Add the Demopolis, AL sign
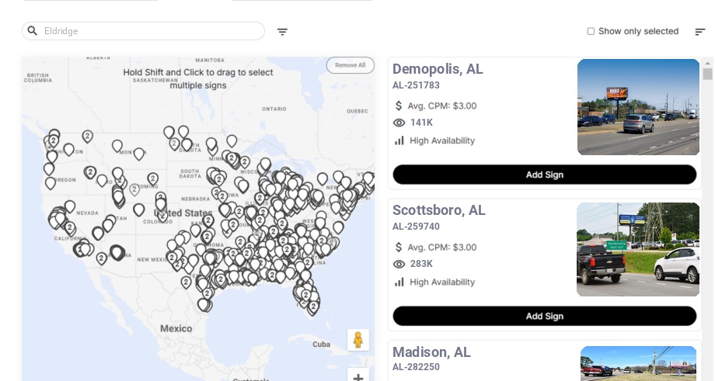The image size is (715, 381). [x=545, y=175]
